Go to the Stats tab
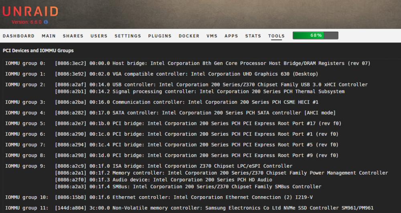The height and width of the screenshot is (213, 401). pyautogui.click(x=253, y=36)
